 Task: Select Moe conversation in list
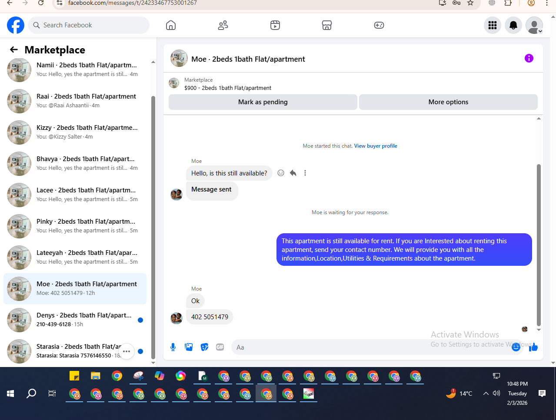pyautogui.click(x=75, y=289)
